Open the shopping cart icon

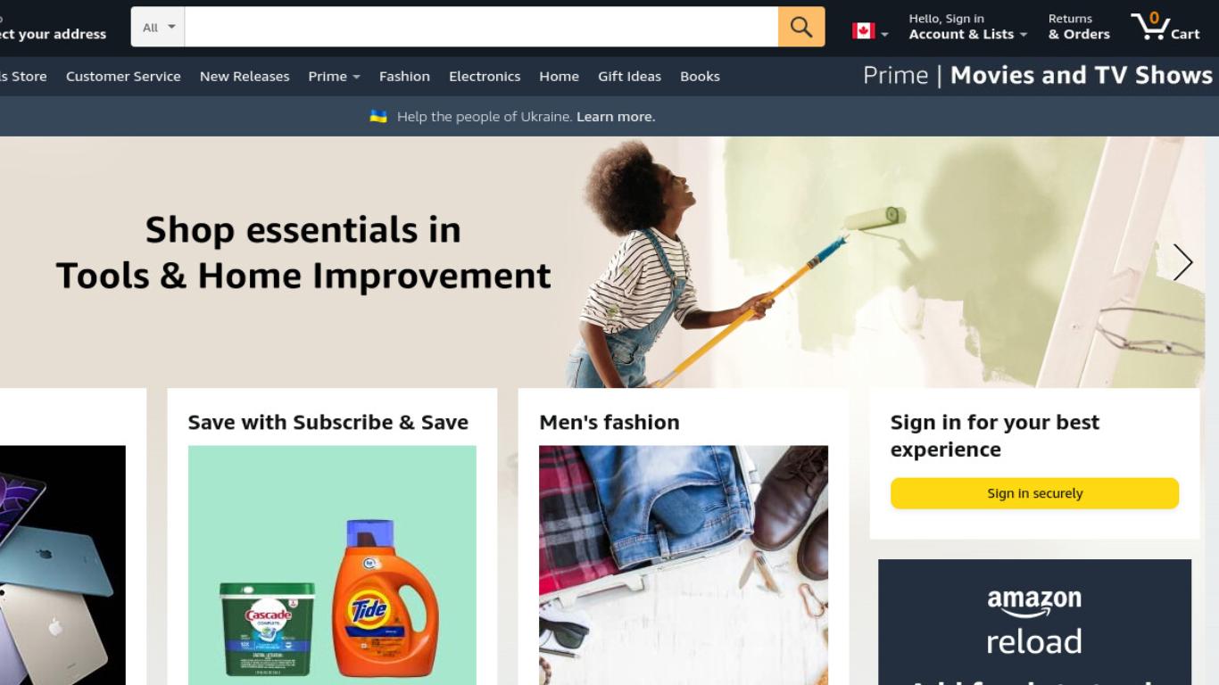tap(1165, 27)
